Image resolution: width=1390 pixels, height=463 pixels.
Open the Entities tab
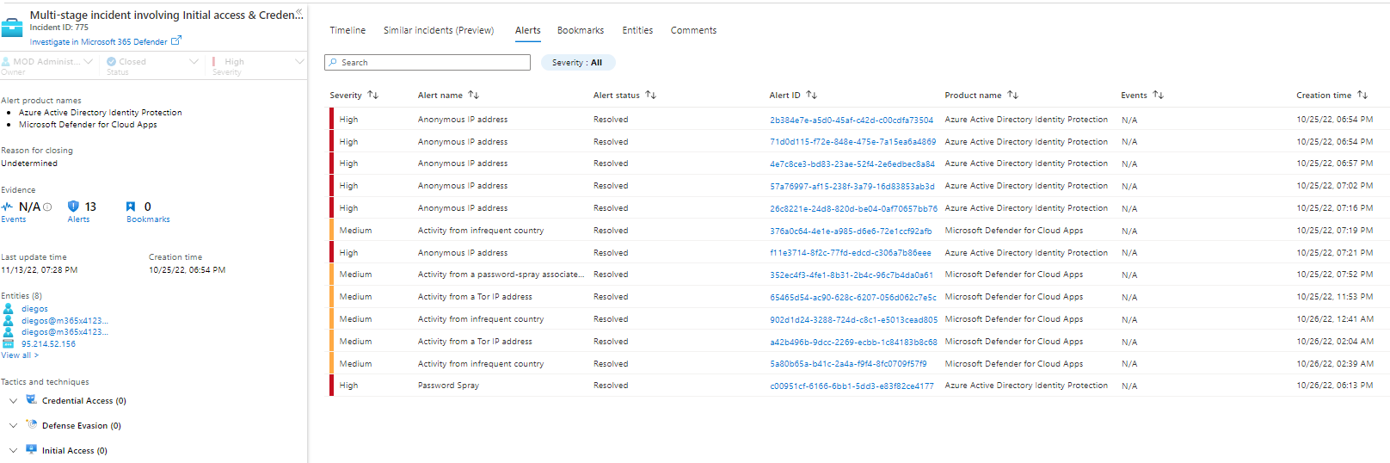point(637,30)
